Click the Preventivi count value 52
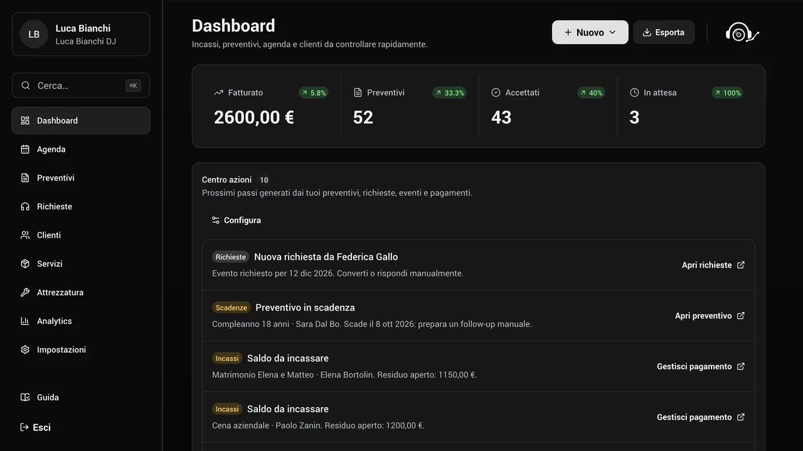803x451 pixels. click(363, 117)
